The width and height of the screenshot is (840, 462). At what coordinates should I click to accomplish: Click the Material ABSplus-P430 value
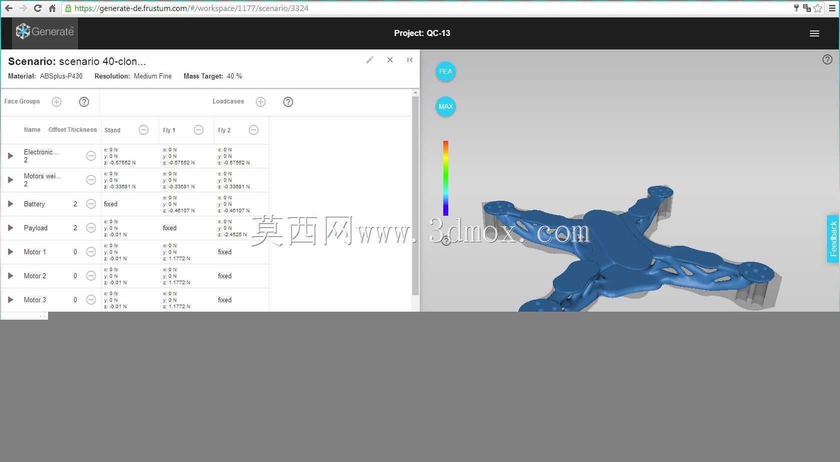(61, 76)
